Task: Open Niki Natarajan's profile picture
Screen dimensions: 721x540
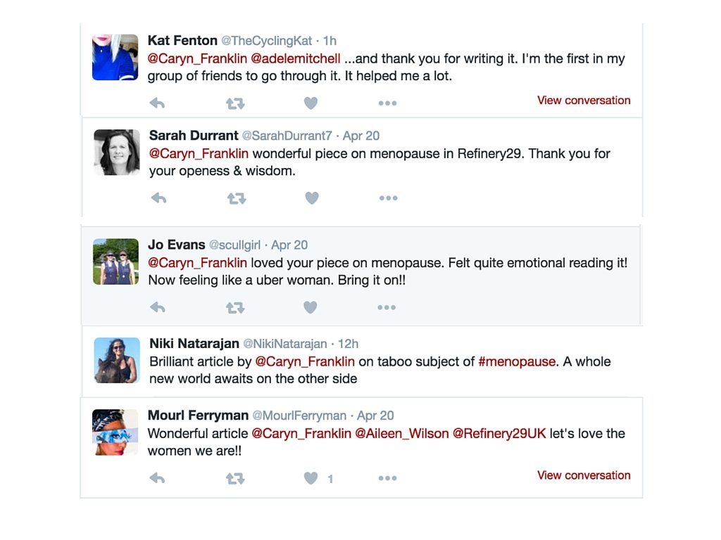Action: pos(117,361)
